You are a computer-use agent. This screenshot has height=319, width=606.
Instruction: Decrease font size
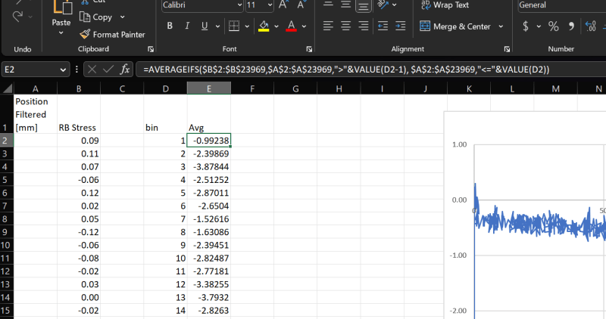pyautogui.click(x=301, y=5)
